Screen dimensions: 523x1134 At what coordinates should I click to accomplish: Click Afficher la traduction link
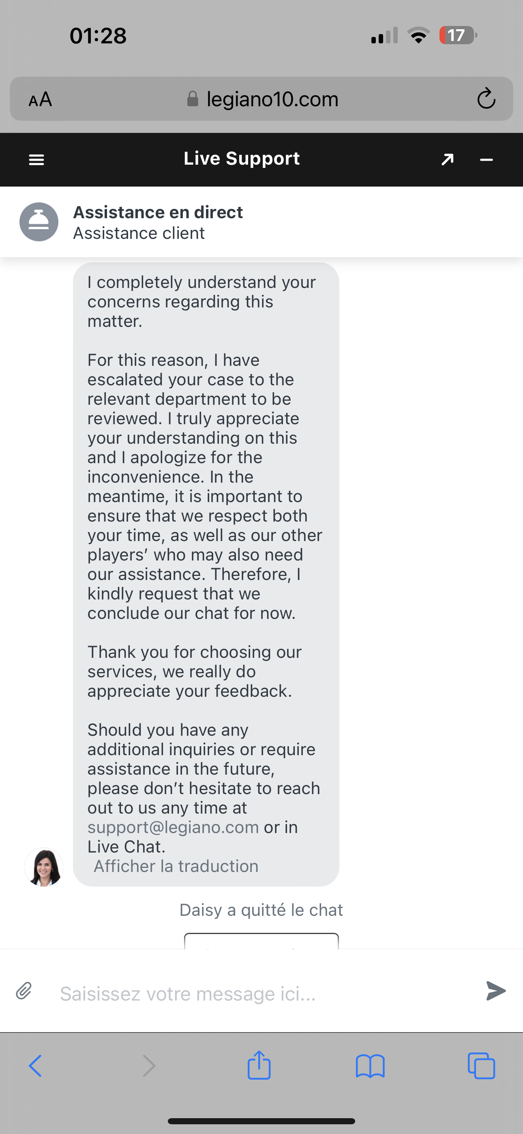[x=176, y=866]
